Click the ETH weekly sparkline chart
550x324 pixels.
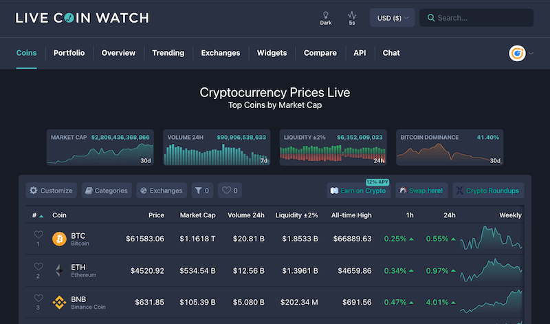point(491,270)
